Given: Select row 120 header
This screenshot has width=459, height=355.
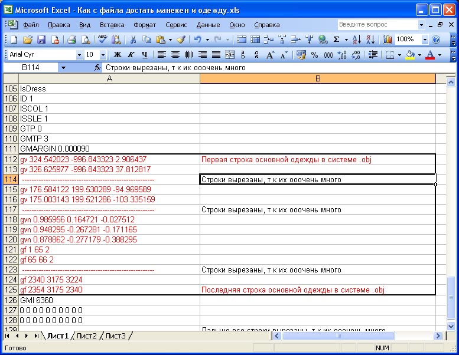Looking at the screenshot, I should pos(11,240).
